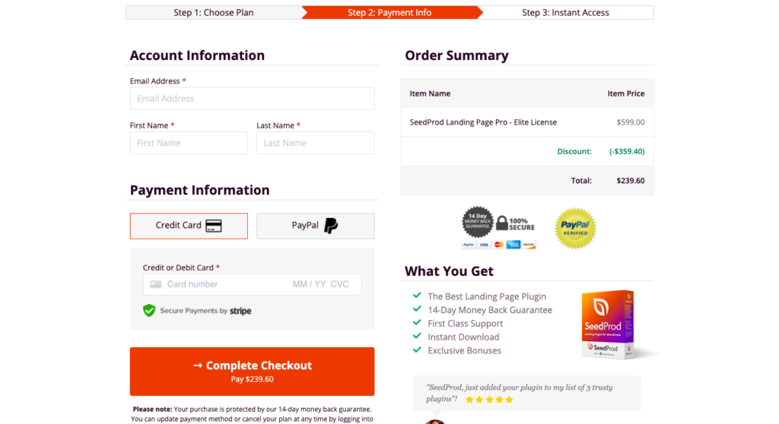Click the checkmark beside 14-Day Money Back Guarantee
This screenshot has height=424, width=779.
(x=417, y=309)
